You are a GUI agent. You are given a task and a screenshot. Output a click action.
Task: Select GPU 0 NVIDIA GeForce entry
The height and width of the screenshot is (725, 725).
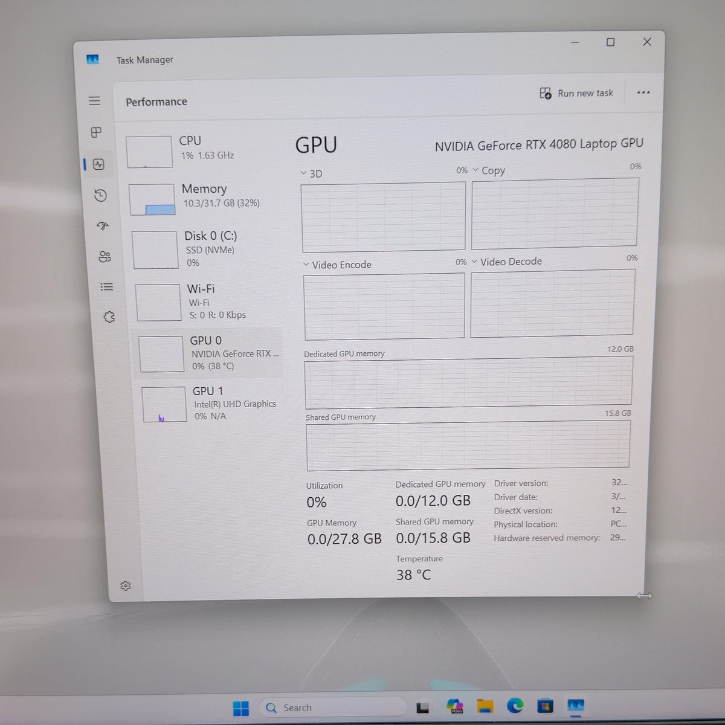click(x=209, y=353)
